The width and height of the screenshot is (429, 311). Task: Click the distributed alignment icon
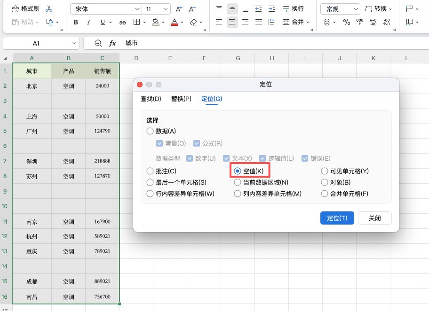(x=272, y=22)
